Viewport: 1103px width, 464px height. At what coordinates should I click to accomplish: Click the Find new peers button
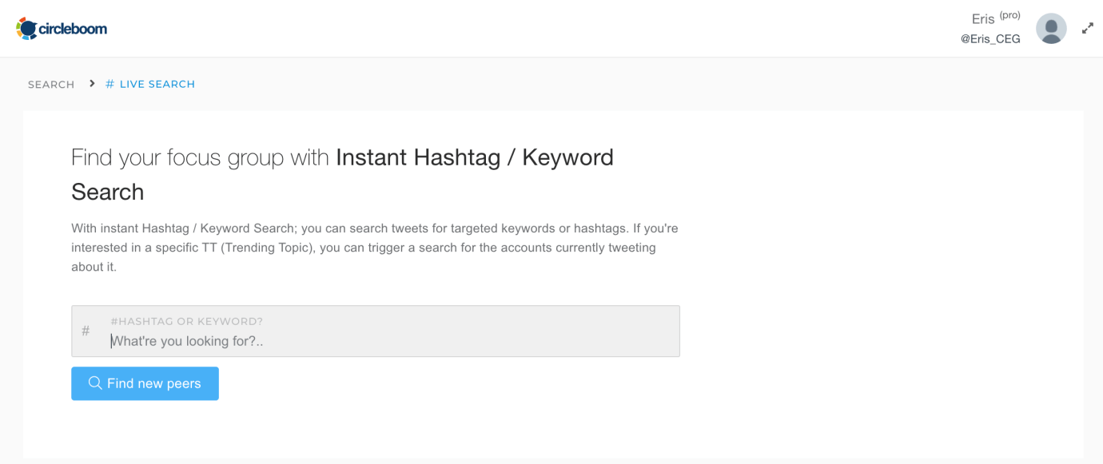point(145,383)
